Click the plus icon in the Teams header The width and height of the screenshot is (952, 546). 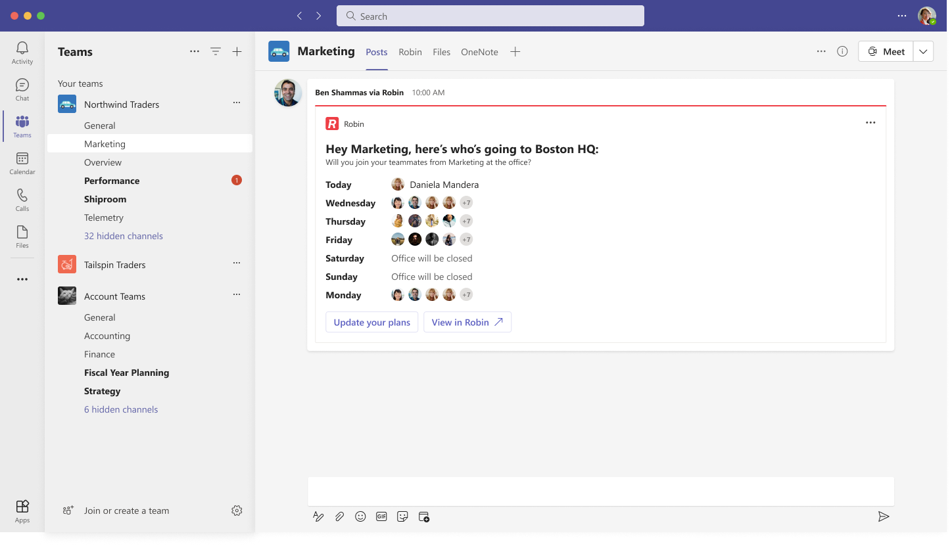237,51
